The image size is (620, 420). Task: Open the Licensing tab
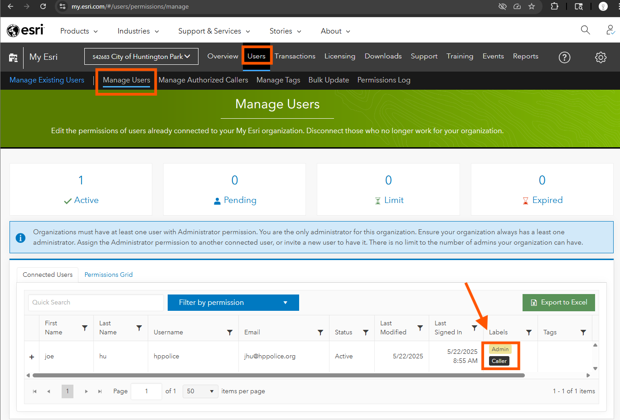coord(340,56)
